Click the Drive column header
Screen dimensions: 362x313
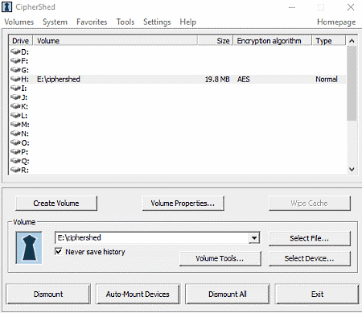tap(20, 41)
